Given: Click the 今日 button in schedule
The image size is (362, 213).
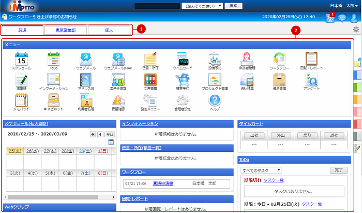Looking at the screenshot, I should pyautogui.click(x=110, y=134).
